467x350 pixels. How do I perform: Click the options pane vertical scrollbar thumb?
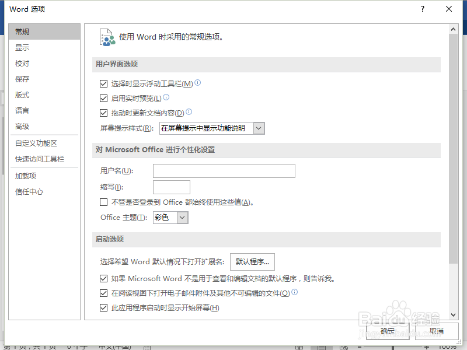(454, 149)
